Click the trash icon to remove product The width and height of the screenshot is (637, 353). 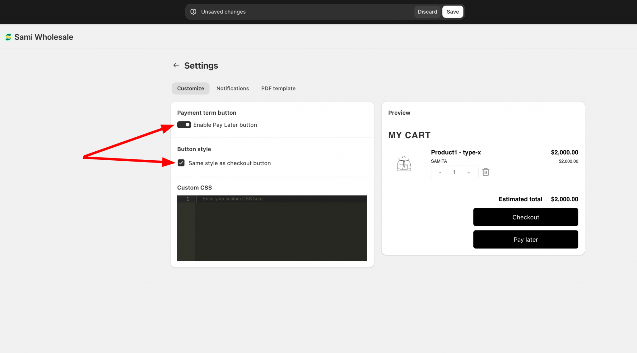coord(486,172)
